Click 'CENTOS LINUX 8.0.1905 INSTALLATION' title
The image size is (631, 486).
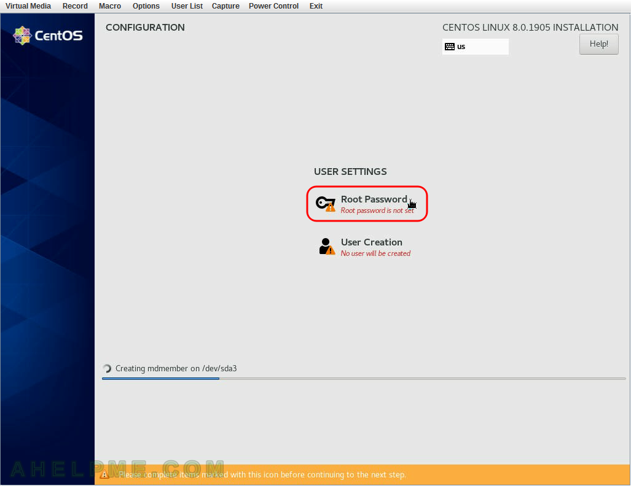point(530,28)
